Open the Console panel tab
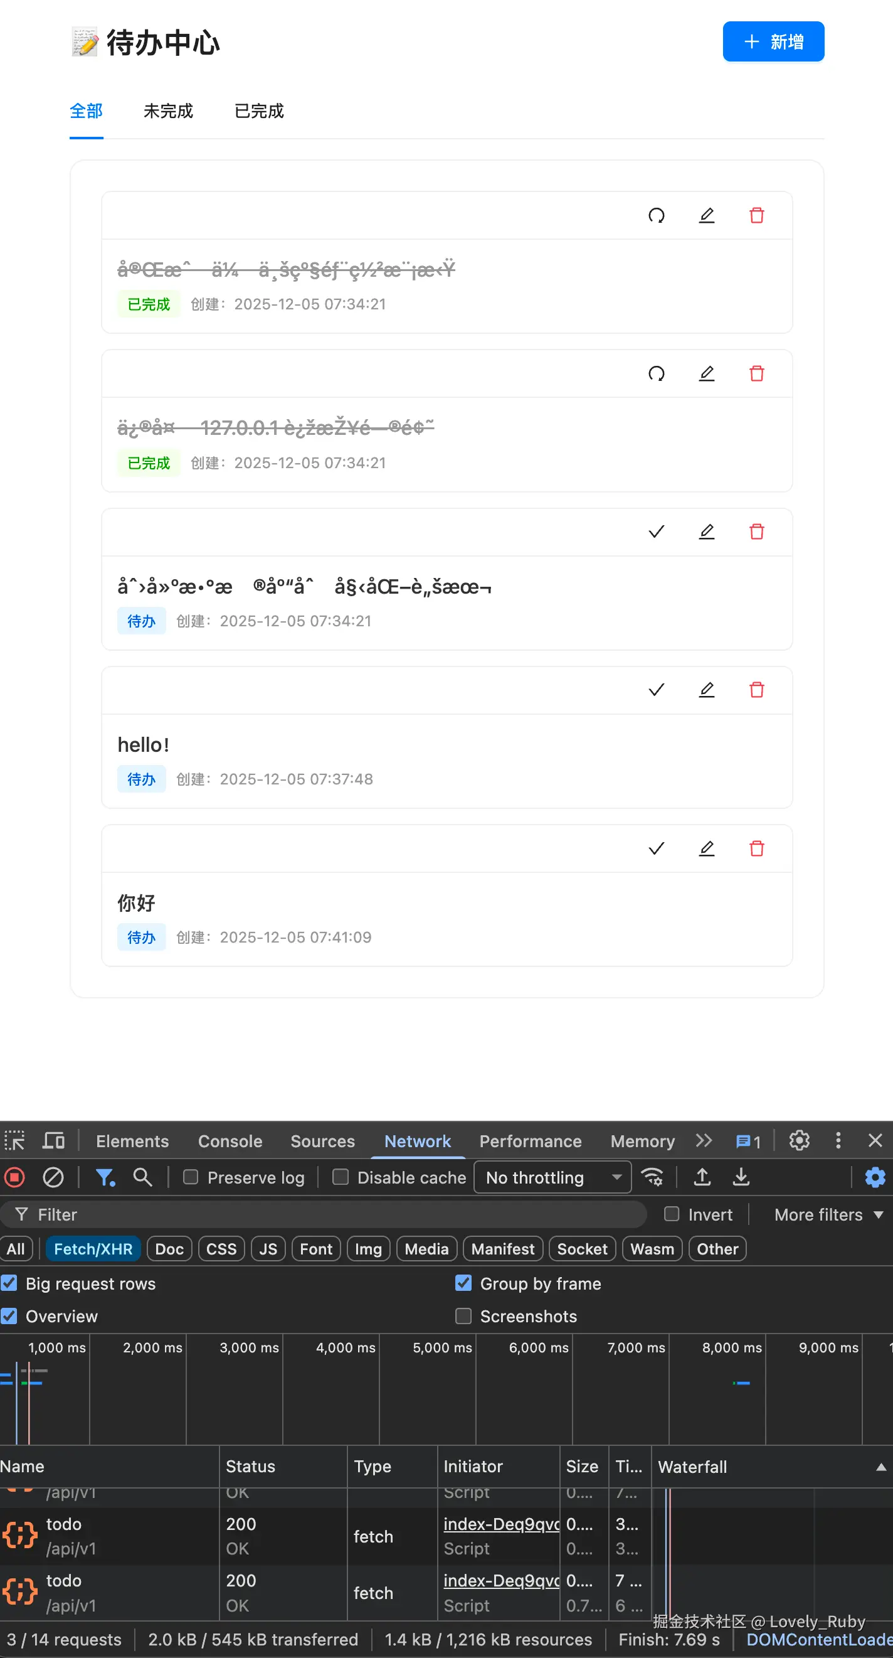 [x=230, y=1141]
